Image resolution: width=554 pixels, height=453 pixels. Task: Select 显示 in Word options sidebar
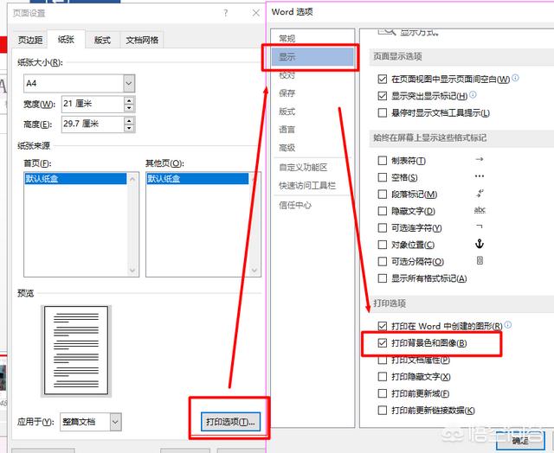[x=312, y=57]
